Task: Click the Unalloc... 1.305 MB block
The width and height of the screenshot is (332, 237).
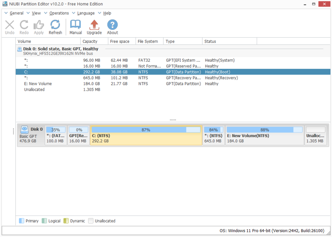Action: (315, 135)
